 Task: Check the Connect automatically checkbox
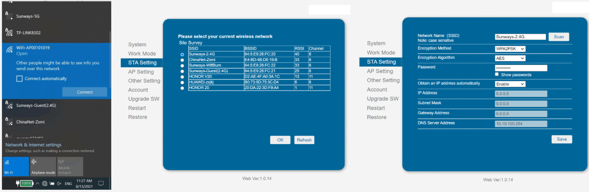pyautogui.click(x=20, y=79)
